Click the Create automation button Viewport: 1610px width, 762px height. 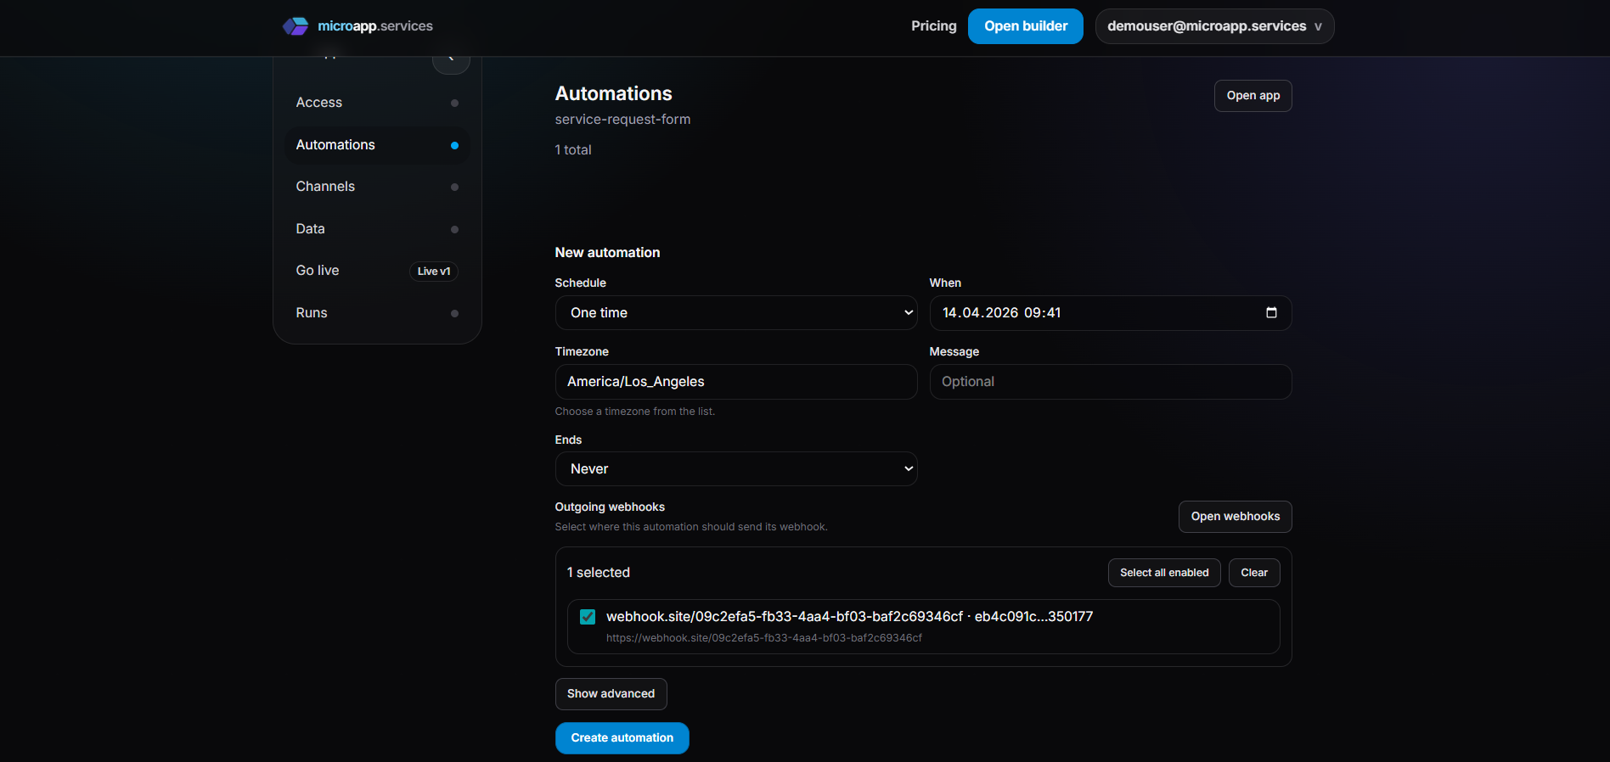click(622, 738)
